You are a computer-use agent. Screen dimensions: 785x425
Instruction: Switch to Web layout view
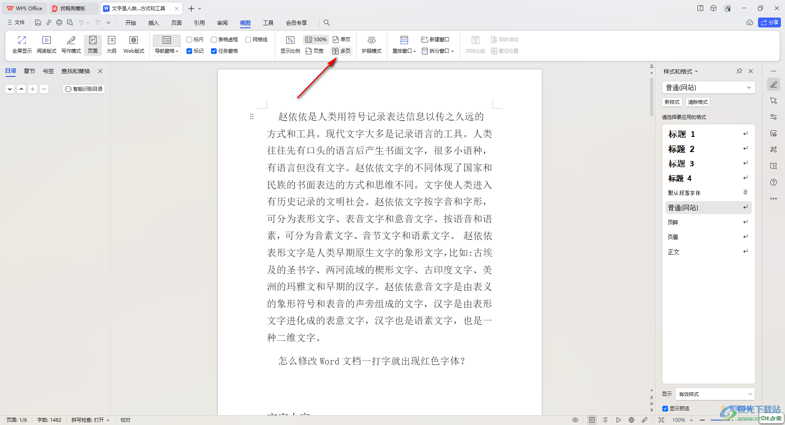click(x=134, y=45)
